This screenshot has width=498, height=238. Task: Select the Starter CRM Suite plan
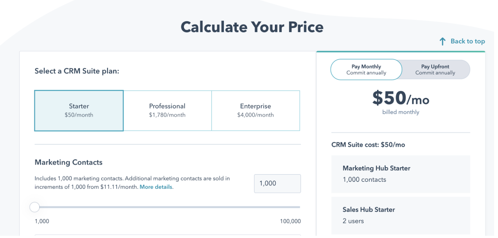pos(79,111)
